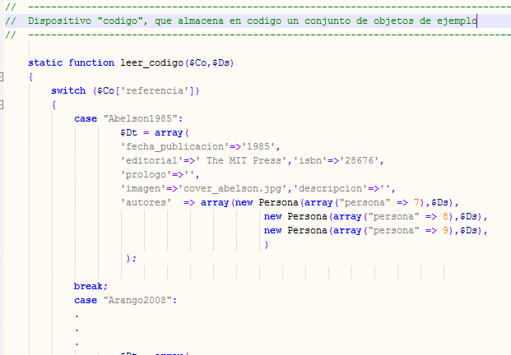
Task: Click the 'autores' array key
Action: (x=145, y=202)
